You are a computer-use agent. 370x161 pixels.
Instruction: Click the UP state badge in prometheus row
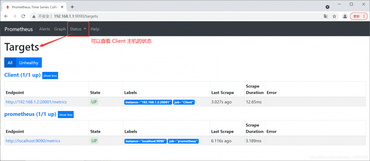point(94,141)
